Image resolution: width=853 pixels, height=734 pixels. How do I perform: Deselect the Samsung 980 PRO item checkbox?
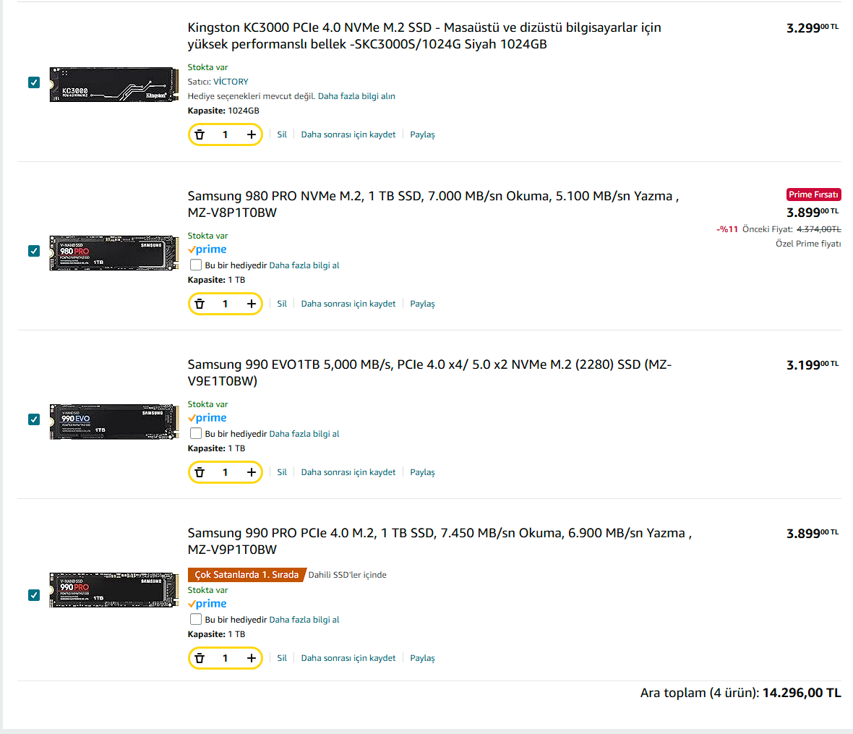[34, 251]
